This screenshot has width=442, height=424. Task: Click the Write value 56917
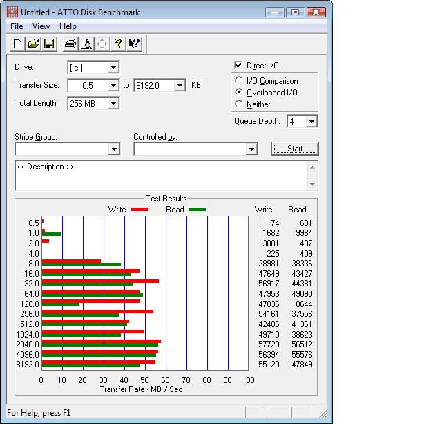pos(269,284)
